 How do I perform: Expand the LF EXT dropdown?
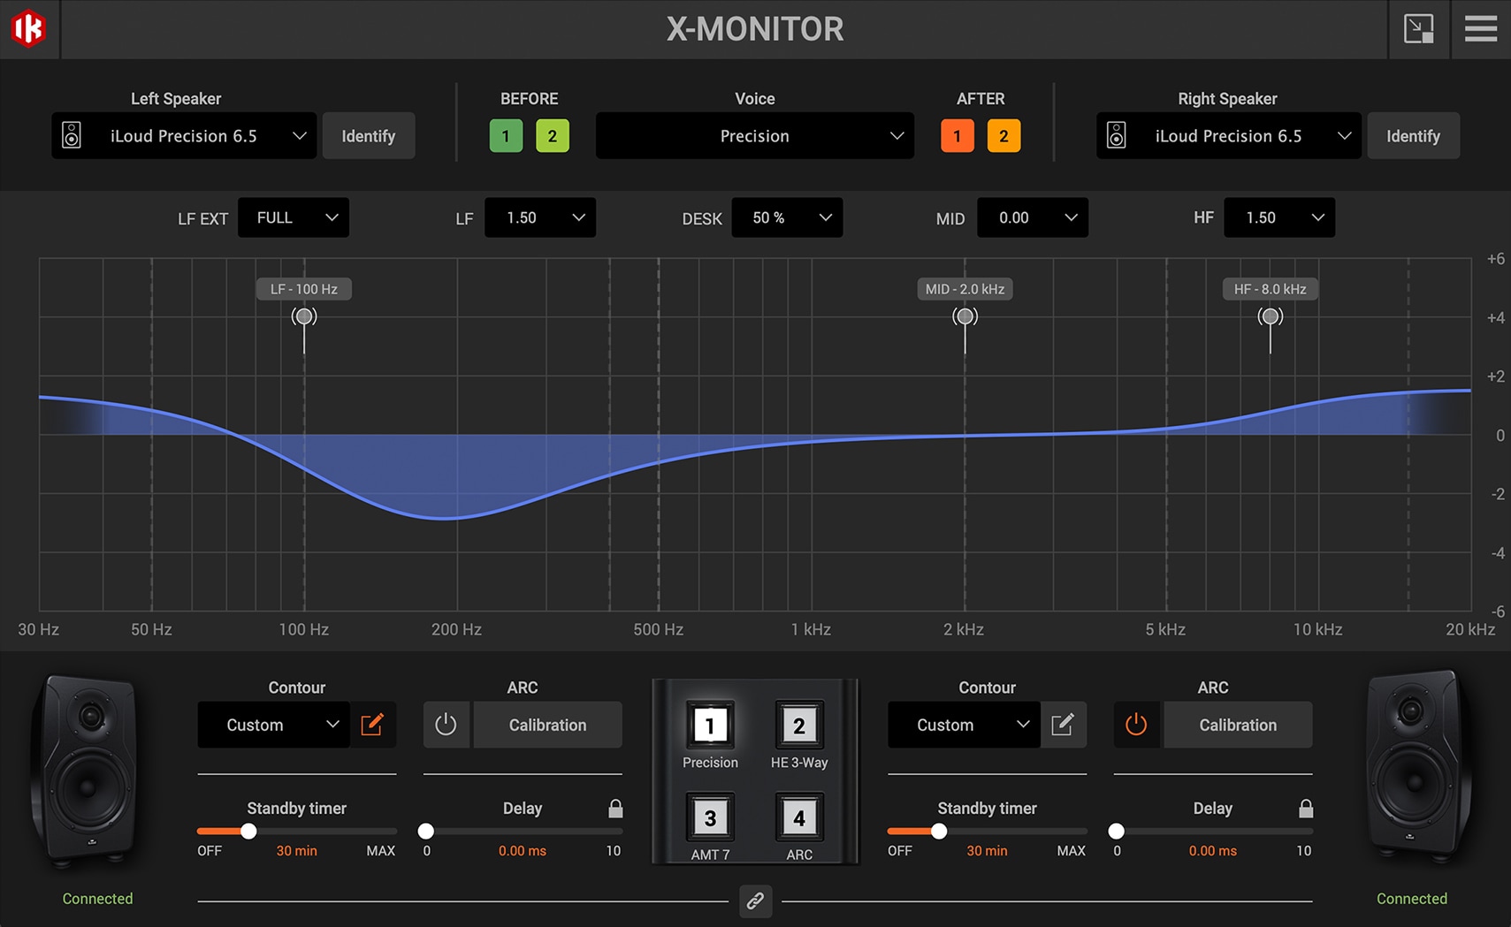click(x=294, y=218)
